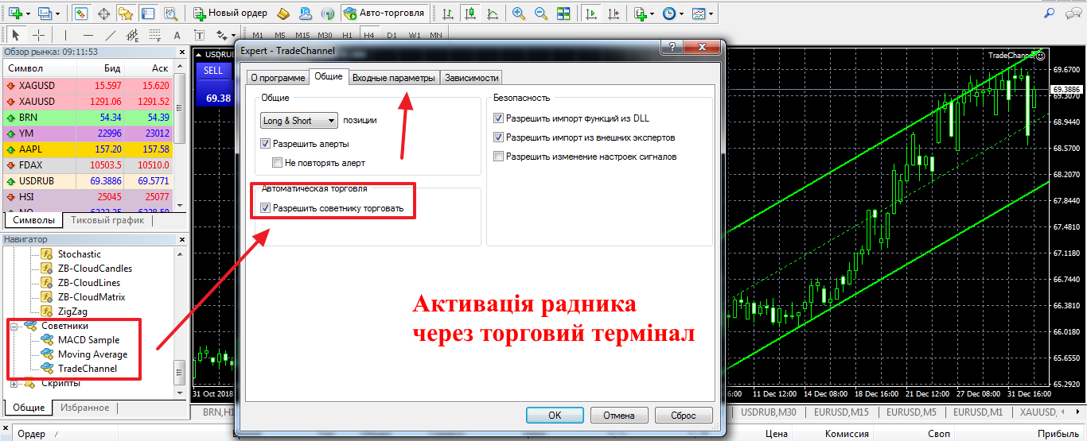Image resolution: width=1087 pixels, height=441 pixels.
Task: Tile windows with the grid icon
Action: (563, 14)
